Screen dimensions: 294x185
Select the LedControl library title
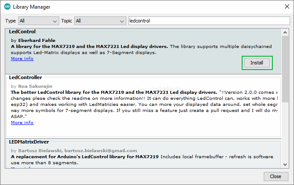(22, 32)
